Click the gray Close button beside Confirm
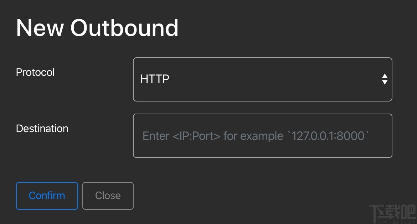This screenshot has height=224, width=417. coord(108,196)
